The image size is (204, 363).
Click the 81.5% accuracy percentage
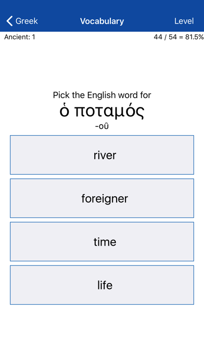click(x=194, y=37)
